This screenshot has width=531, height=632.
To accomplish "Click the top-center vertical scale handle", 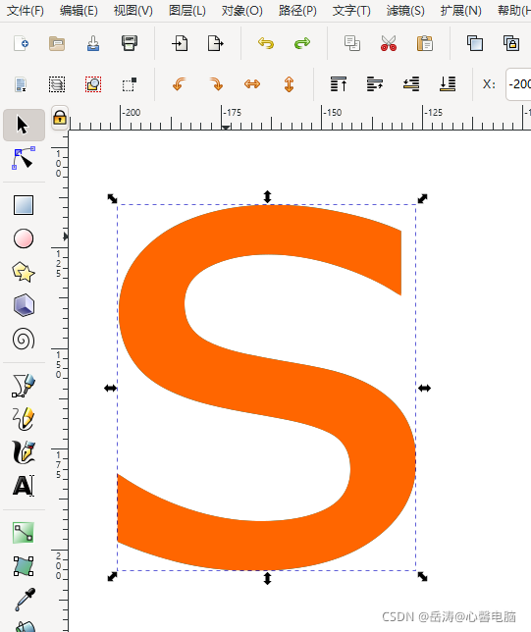I will tap(267, 196).
